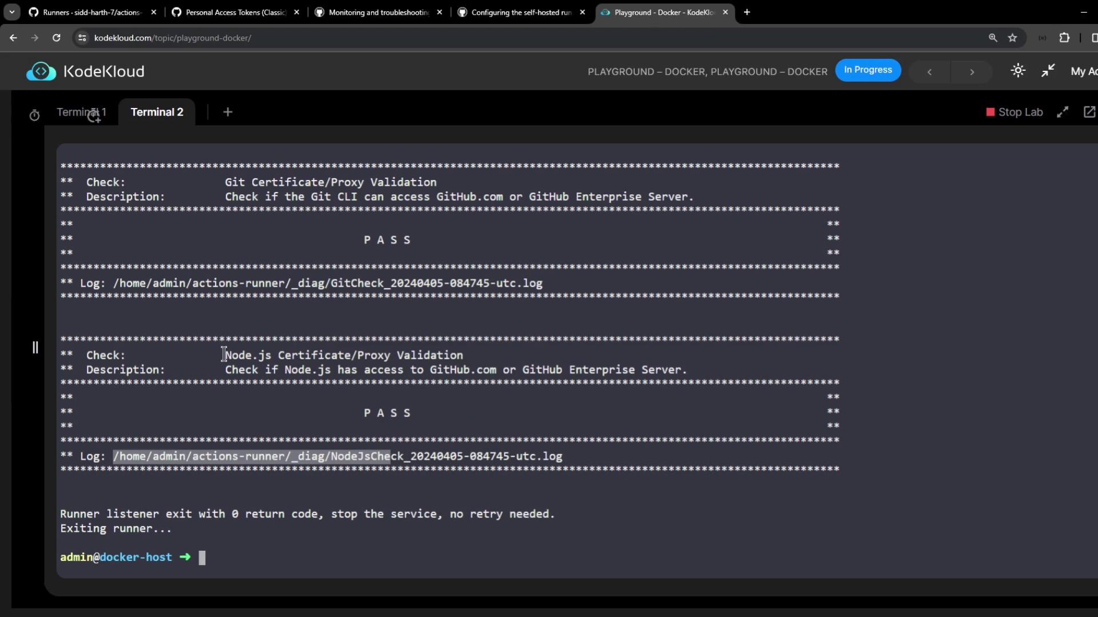Click the browser page reload icon

coord(56,38)
